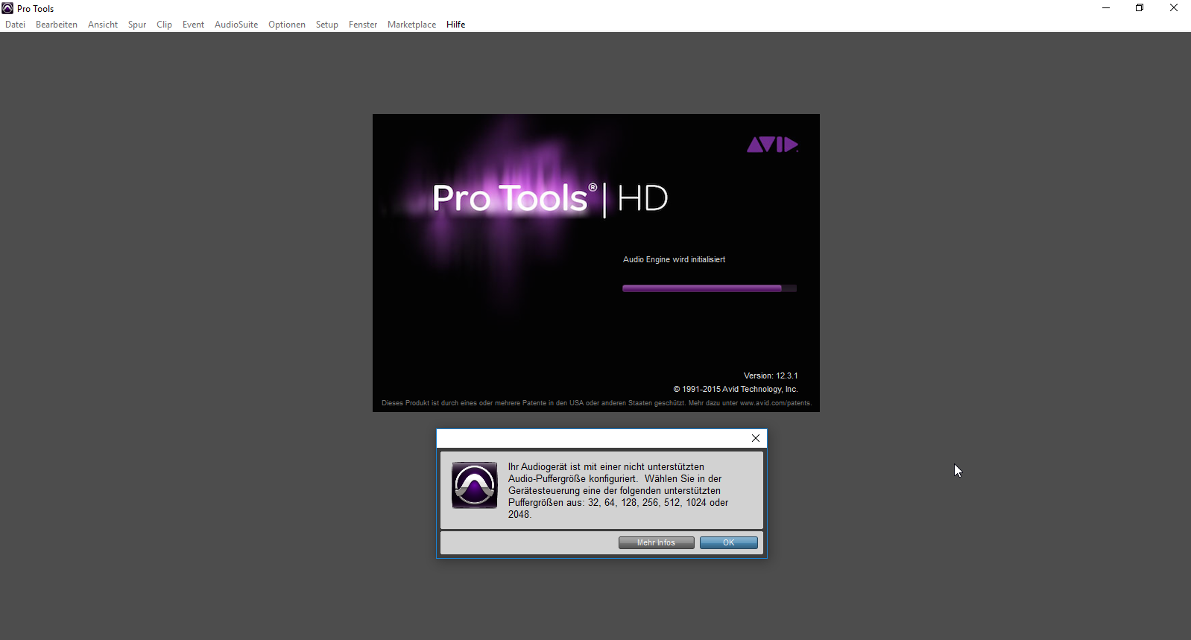Click the Pro Tools HD splash logo
The height and width of the screenshot is (640, 1191).
tap(550, 198)
